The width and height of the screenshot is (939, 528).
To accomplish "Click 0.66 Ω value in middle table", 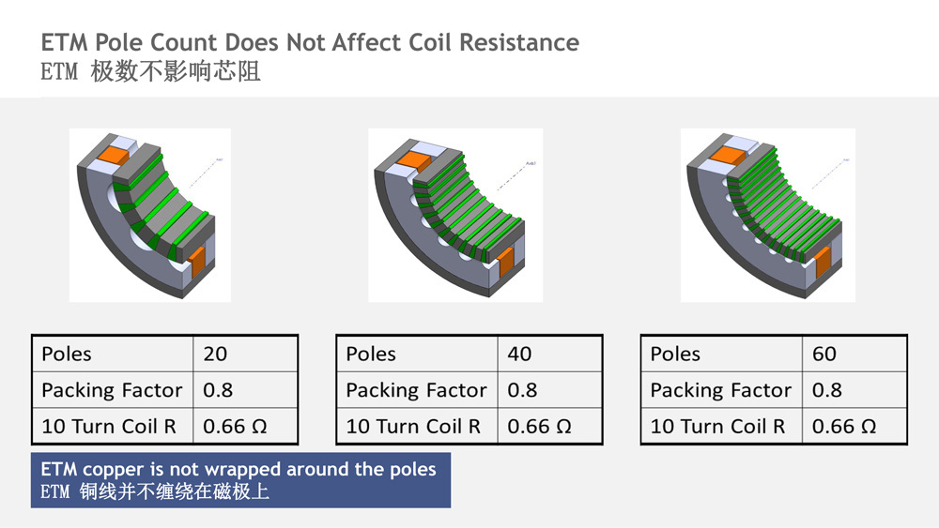I will (x=539, y=427).
